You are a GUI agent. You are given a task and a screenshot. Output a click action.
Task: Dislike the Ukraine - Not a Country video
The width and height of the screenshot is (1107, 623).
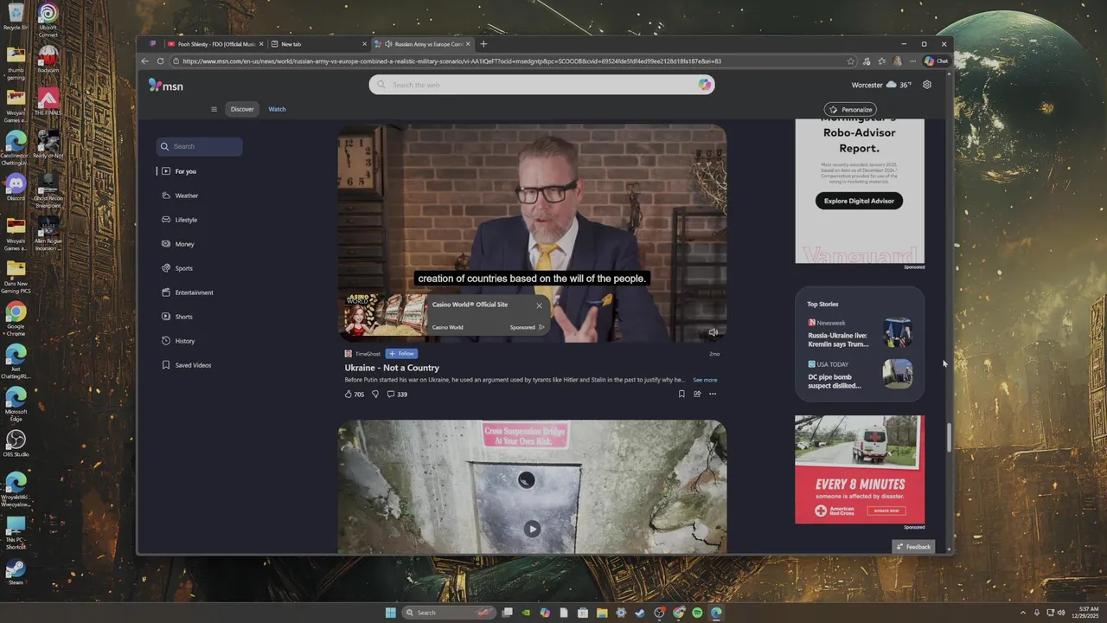click(375, 394)
